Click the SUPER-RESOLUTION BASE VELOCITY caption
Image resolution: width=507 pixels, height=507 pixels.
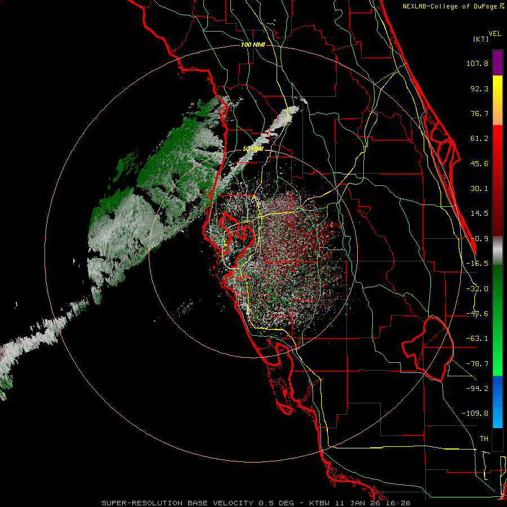177,503
